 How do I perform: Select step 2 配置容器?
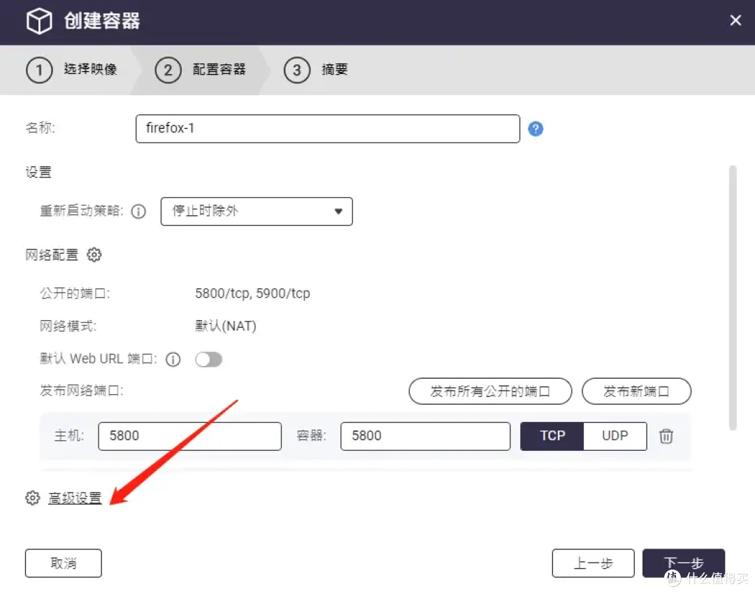(x=201, y=70)
